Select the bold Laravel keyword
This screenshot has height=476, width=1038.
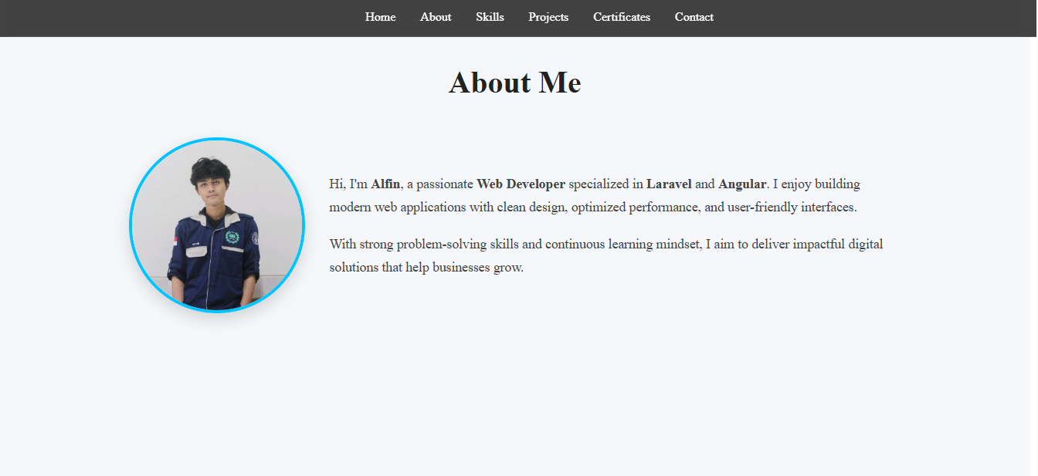tap(669, 184)
